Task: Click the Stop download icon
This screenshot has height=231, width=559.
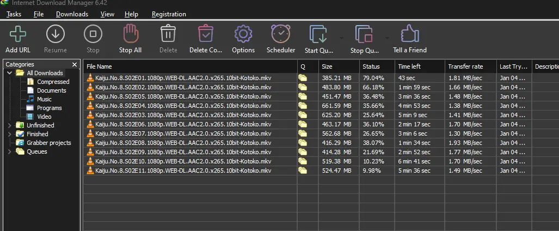Action: pos(93,34)
